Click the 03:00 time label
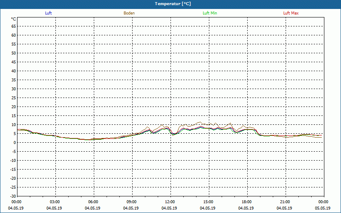Viewport: 341px width, 213px height. coord(56,202)
